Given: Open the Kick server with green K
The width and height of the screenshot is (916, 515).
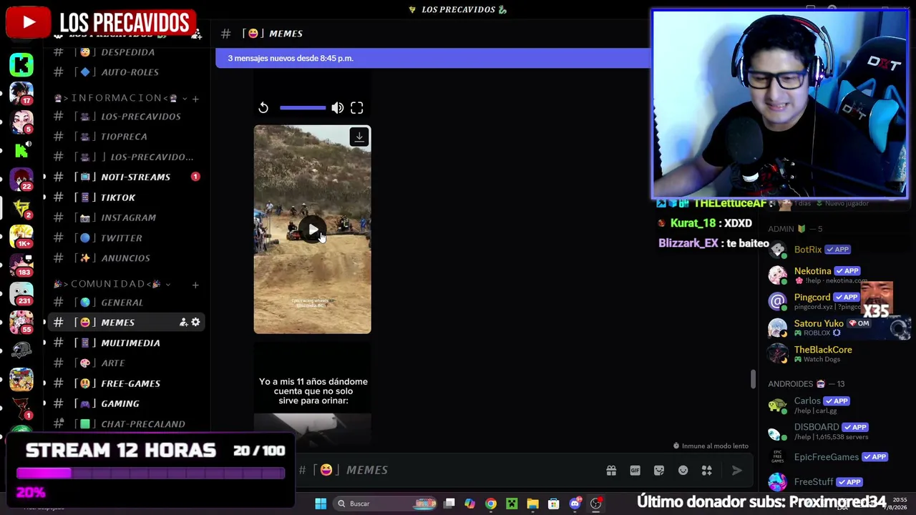Looking at the screenshot, I should point(21,64).
